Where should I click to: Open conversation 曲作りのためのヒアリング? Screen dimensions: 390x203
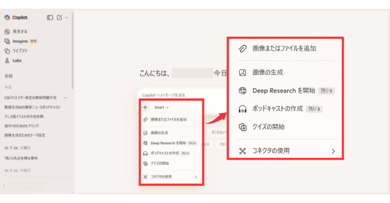pos(22,126)
